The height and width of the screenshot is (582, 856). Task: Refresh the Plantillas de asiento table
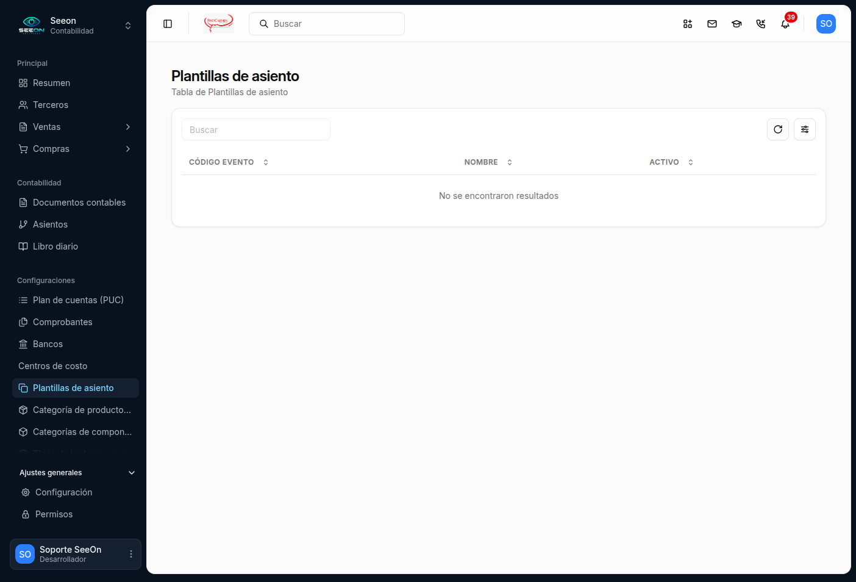pos(778,129)
